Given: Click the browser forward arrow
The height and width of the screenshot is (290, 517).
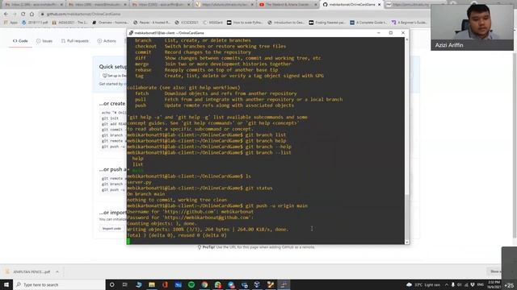Looking at the screenshot, I should [15, 14].
